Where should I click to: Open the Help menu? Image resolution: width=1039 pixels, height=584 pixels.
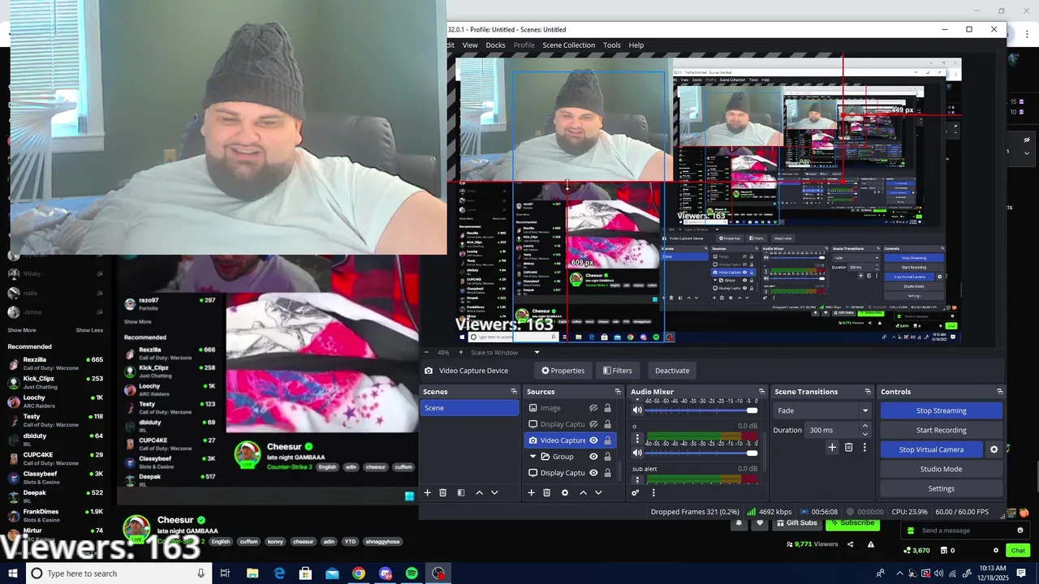click(636, 45)
